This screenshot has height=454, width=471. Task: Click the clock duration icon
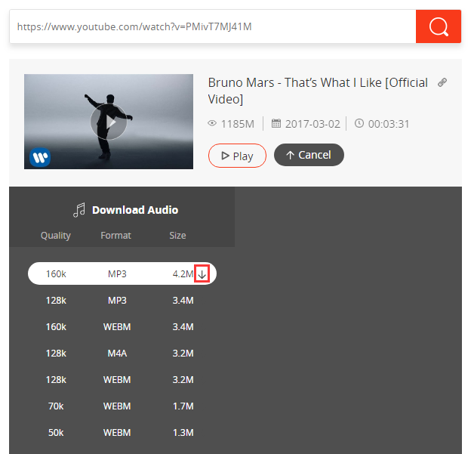359,123
